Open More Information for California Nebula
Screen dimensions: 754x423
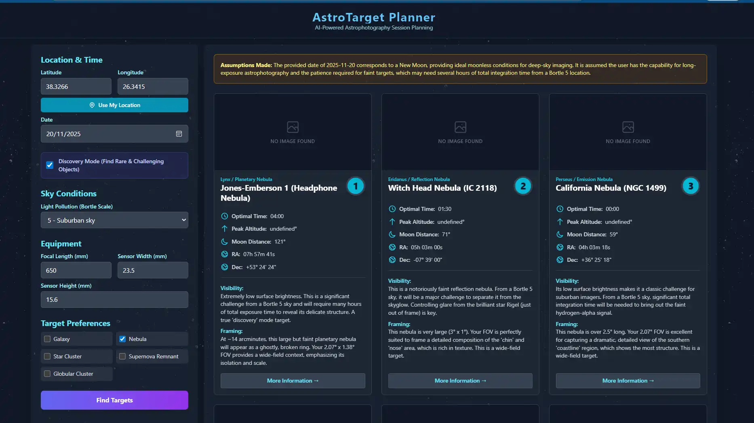click(x=628, y=381)
